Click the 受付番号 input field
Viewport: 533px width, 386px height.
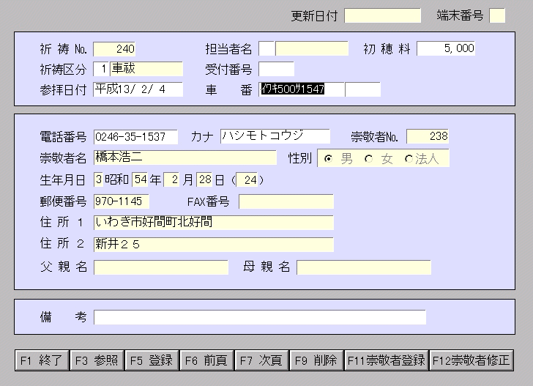276,69
